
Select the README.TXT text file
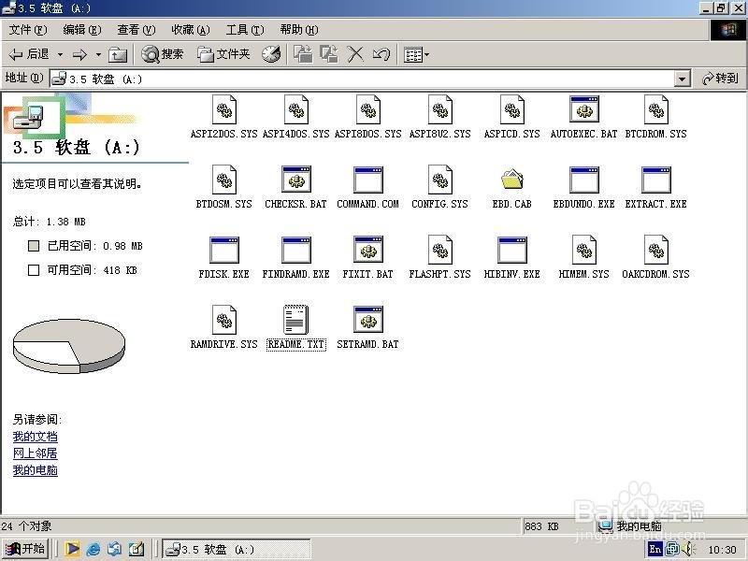point(295,320)
